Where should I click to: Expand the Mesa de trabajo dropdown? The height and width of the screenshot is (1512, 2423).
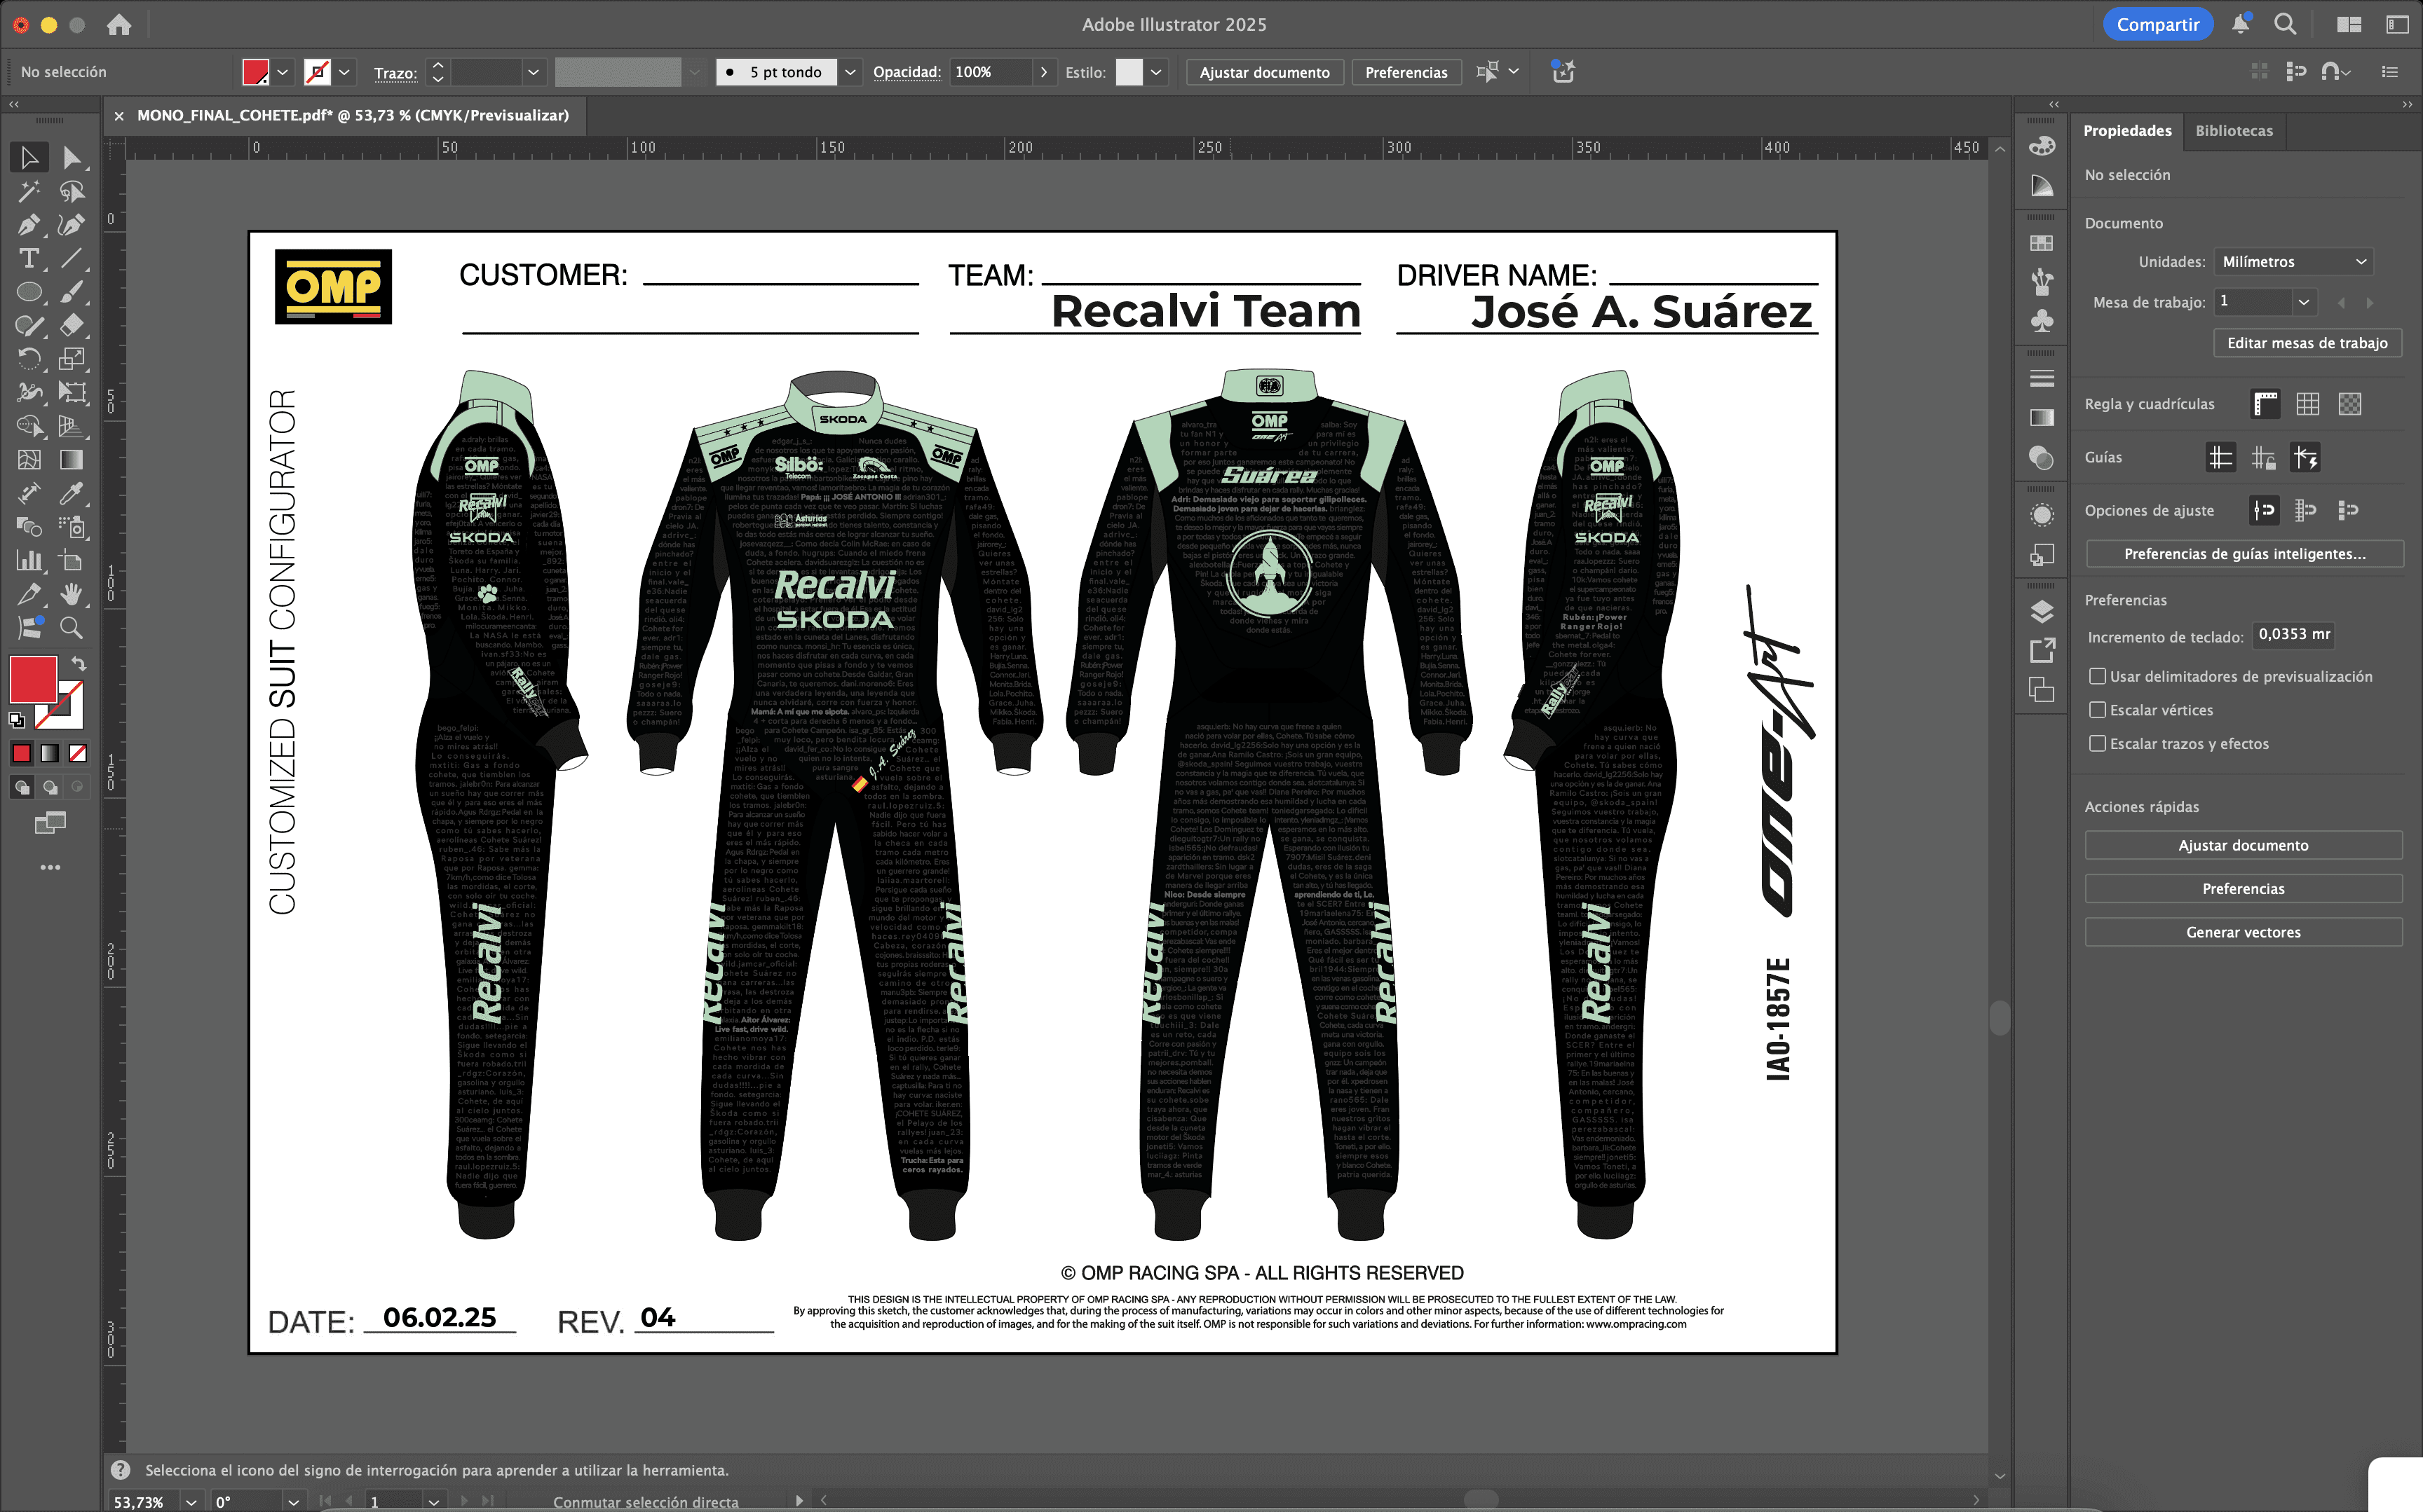(x=2304, y=302)
